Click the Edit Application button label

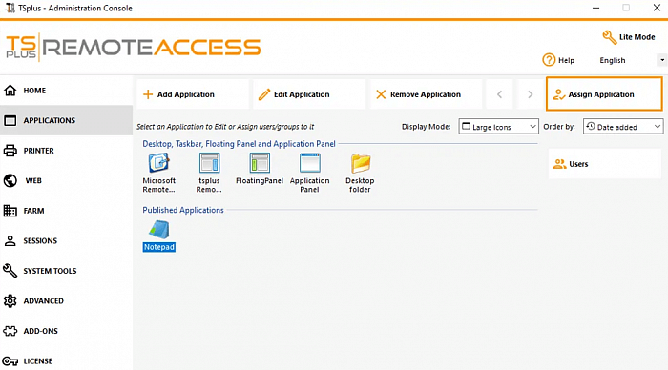pyautogui.click(x=302, y=94)
